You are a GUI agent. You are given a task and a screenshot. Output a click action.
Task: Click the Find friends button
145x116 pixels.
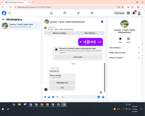tap(119, 13)
